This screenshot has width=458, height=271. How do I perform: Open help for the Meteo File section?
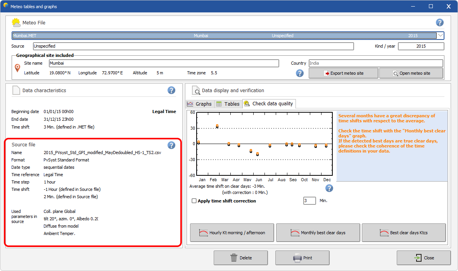click(440, 22)
